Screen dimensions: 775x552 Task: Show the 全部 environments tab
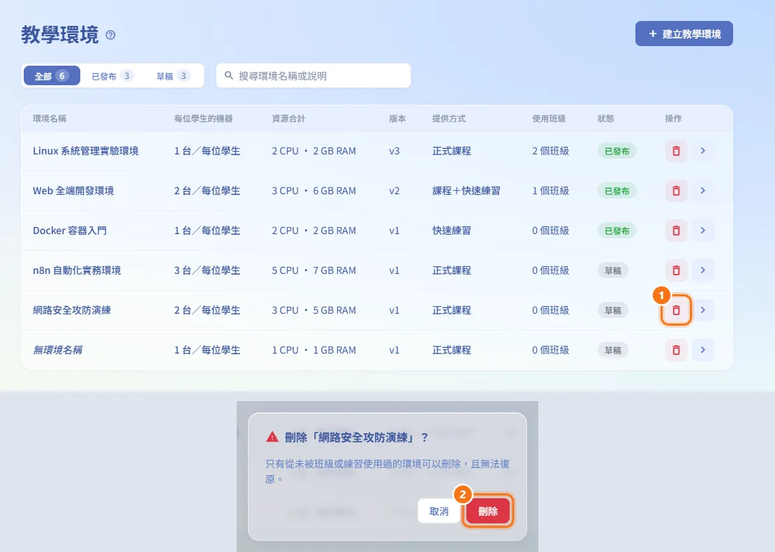52,75
